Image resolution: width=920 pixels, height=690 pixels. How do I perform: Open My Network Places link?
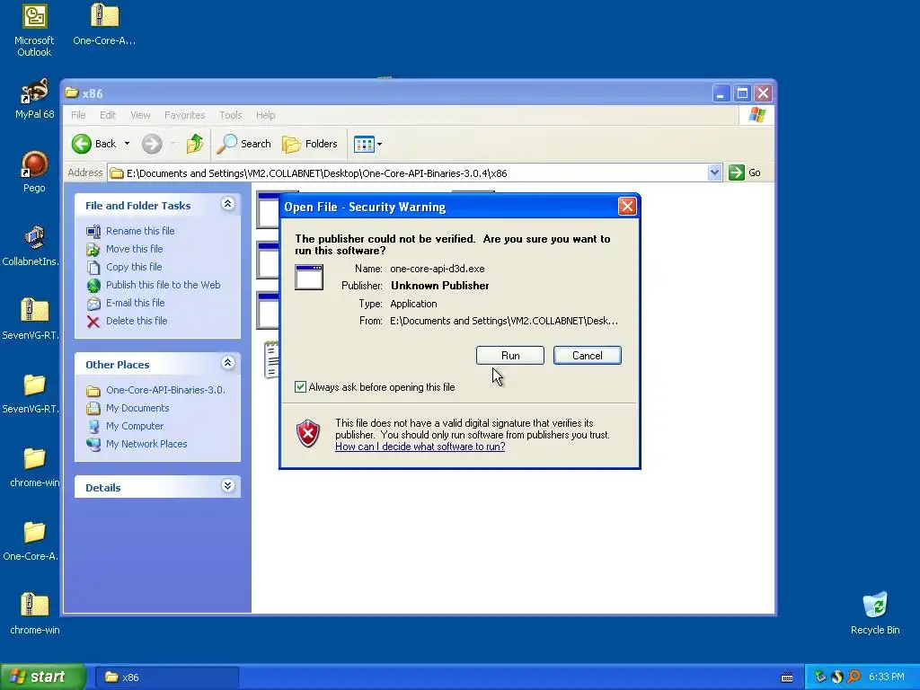click(146, 444)
